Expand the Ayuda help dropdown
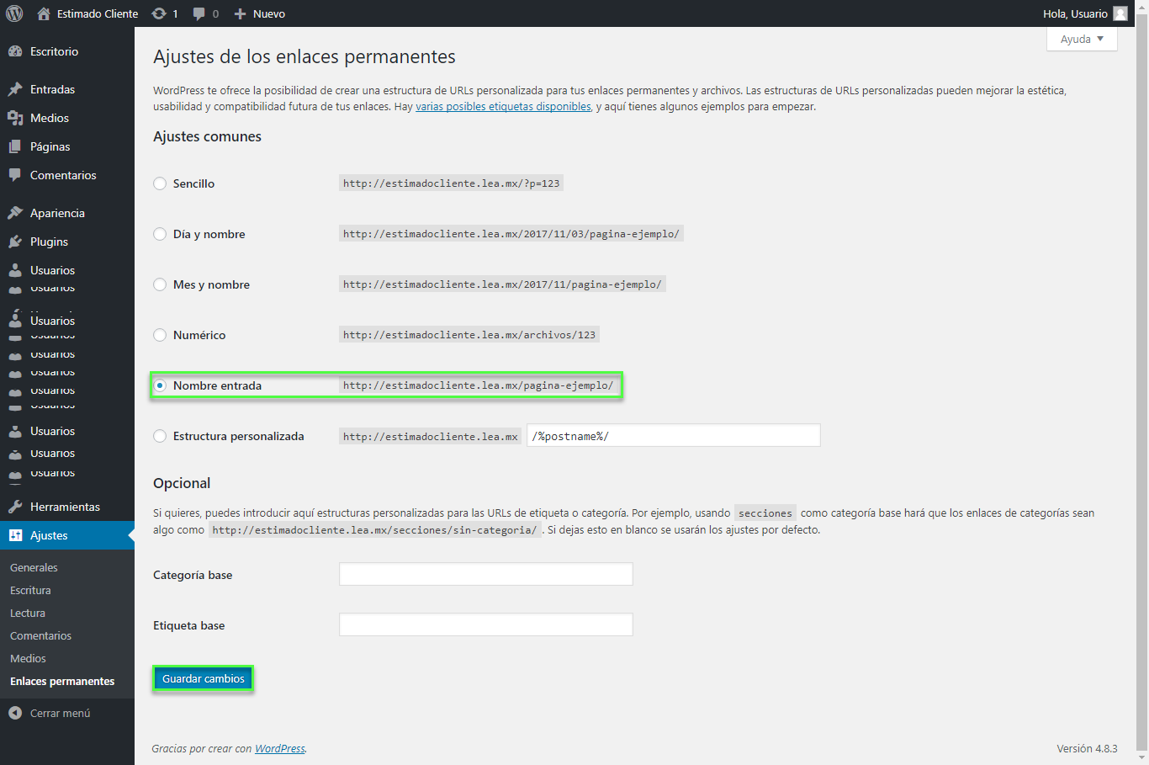 [x=1082, y=40]
